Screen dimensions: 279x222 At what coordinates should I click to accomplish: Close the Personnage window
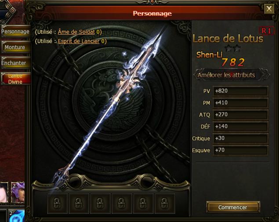click(x=269, y=8)
